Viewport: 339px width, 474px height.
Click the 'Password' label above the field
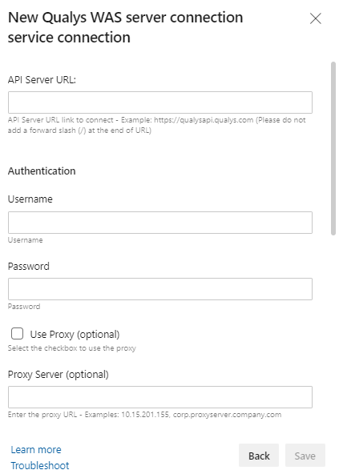pyautogui.click(x=29, y=267)
